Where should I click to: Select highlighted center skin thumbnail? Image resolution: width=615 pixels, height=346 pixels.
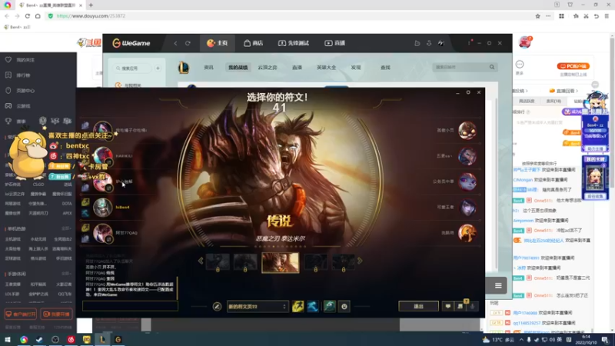(280, 262)
